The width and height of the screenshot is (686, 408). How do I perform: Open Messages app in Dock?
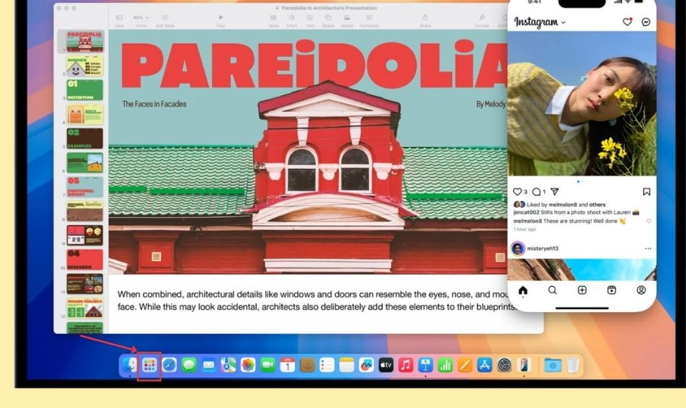[x=189, y=365]
